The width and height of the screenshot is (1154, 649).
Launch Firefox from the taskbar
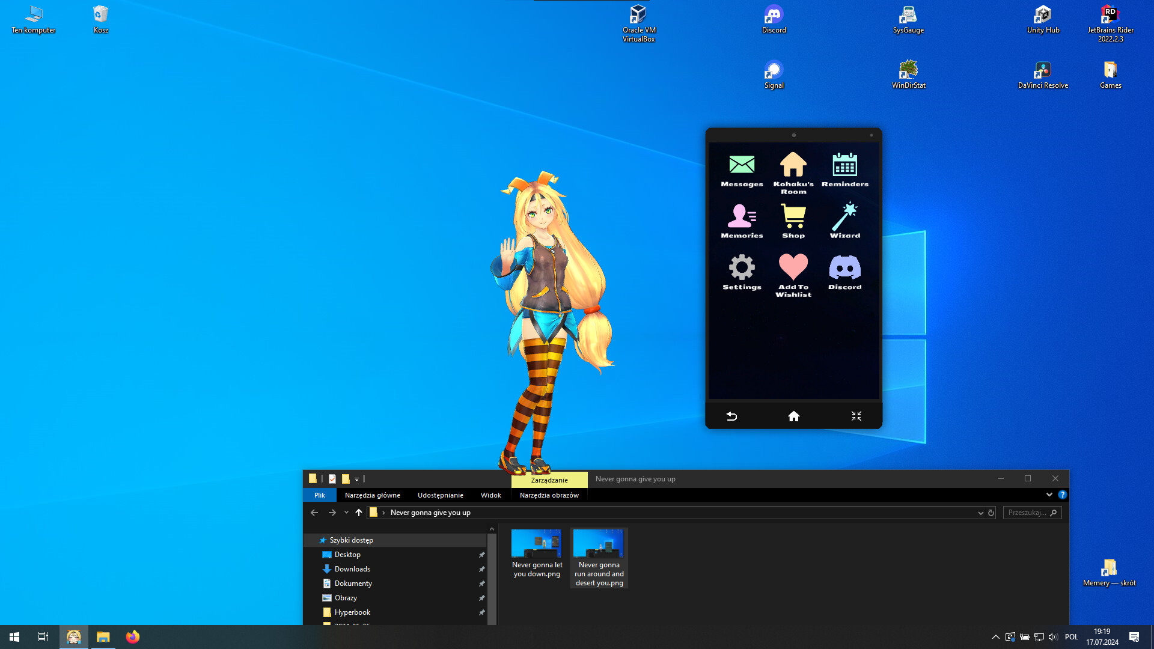click(x=132, y=636)
